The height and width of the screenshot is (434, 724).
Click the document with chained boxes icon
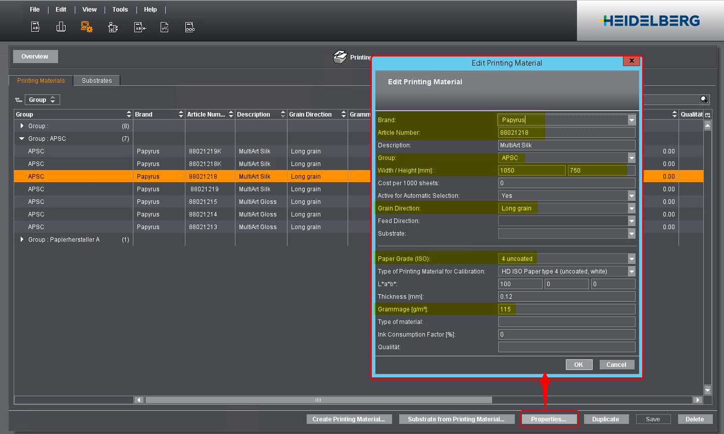(189, 27)
